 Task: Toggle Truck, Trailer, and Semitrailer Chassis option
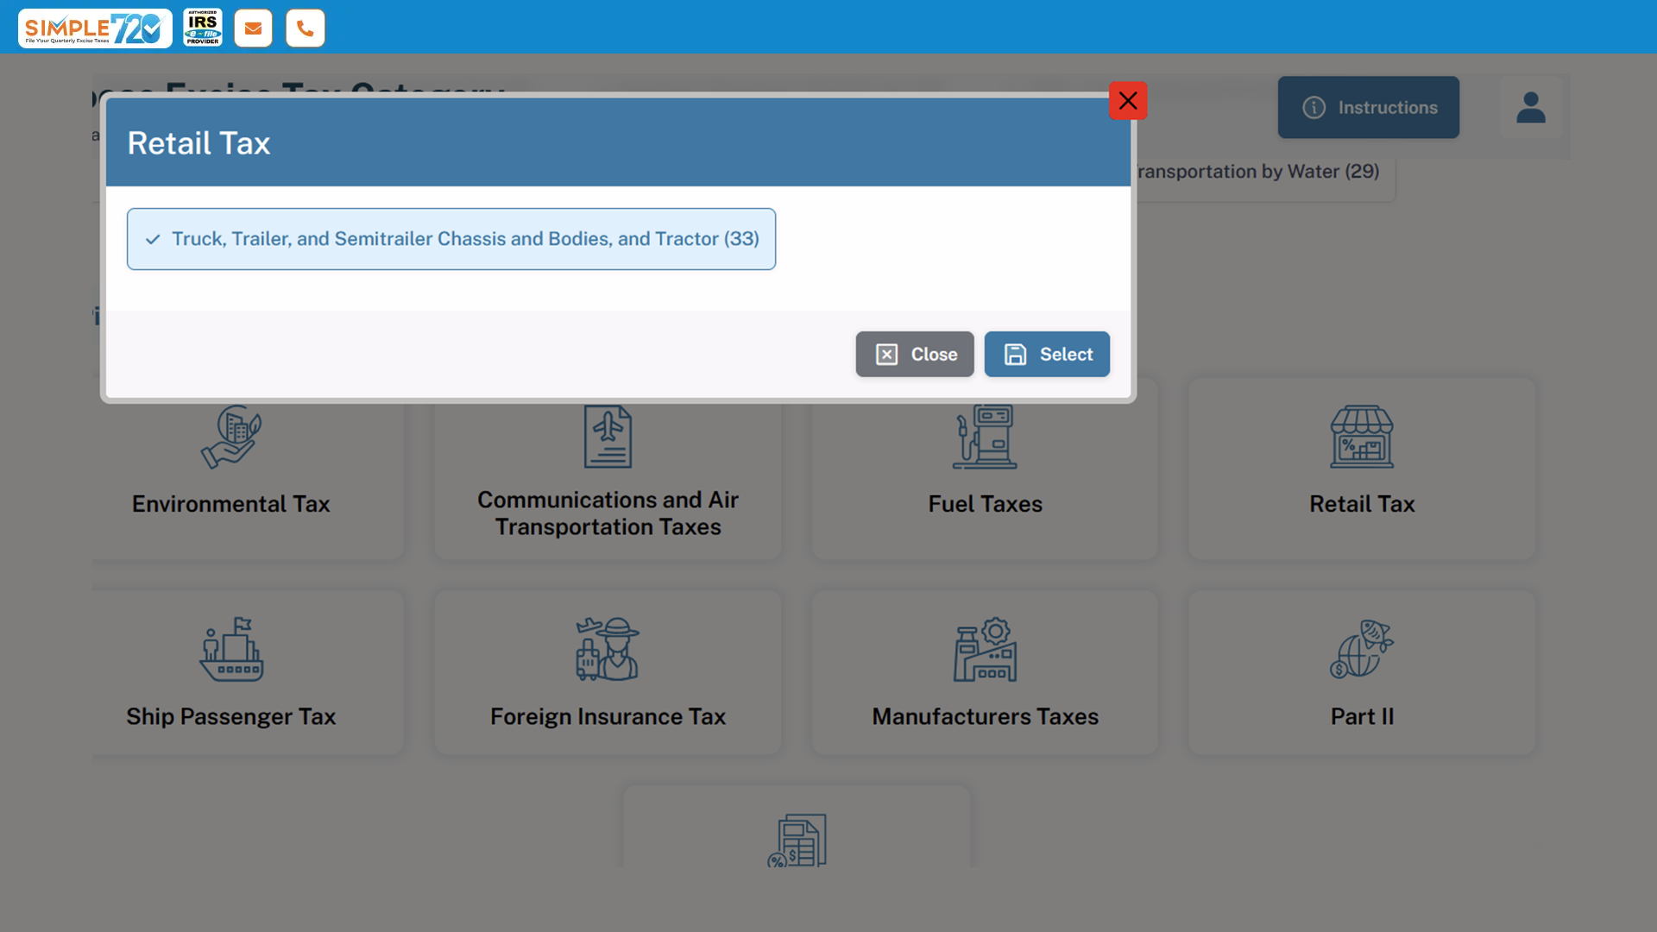451,239
